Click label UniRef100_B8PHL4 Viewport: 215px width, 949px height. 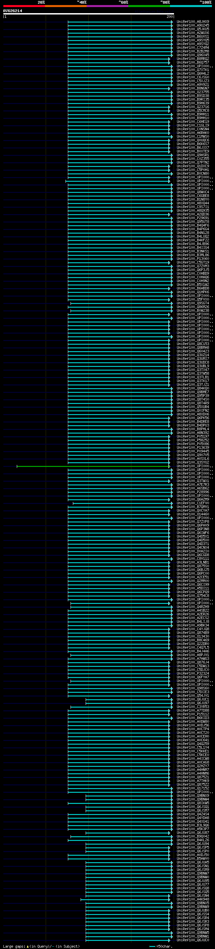coord(193,429)
